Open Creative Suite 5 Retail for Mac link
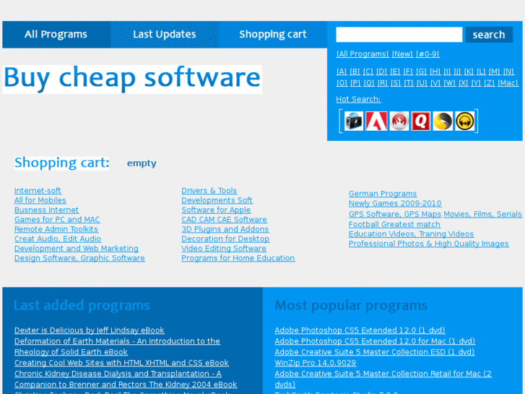Screen dimensions: 525x394 point(383,380)
